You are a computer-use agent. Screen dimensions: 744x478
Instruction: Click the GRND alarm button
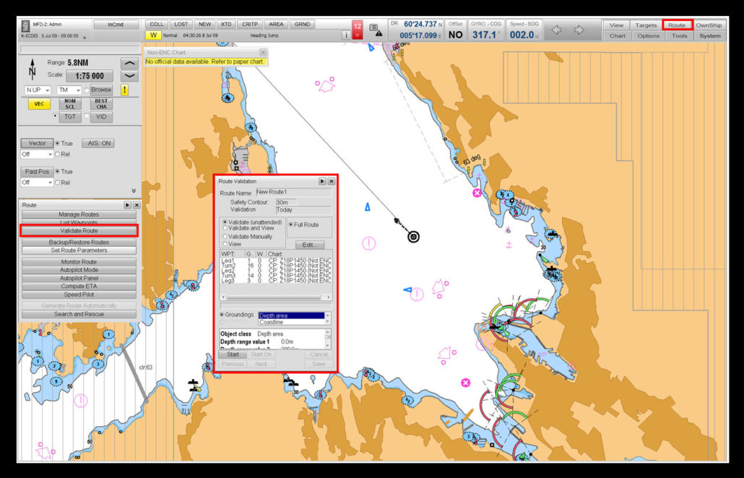coord(302,24)
